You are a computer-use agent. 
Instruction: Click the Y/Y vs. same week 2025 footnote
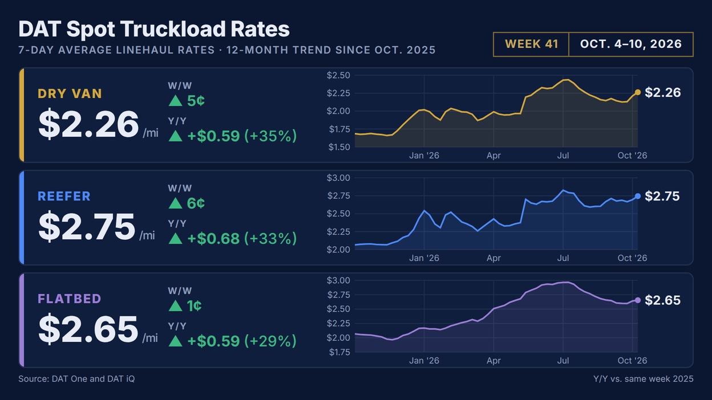pos(644,378)
